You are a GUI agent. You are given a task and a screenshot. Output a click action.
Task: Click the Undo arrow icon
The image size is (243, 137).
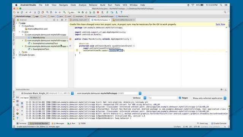click(x=27, y=12)
